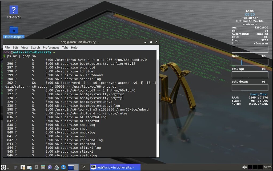Open the File Manager desktop icon
This screenshot has height=171, width=273.
(x=13, y=31)
